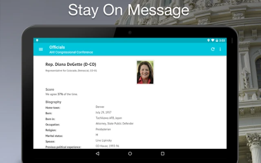
Task: Tap the Android back button
Action: 97,154
